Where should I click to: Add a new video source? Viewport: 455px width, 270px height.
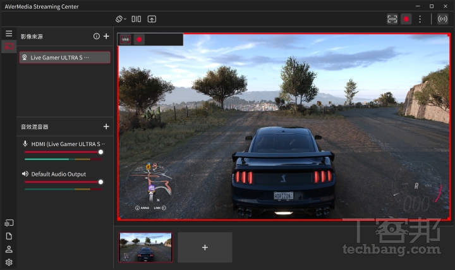click(x=106, y=37)
